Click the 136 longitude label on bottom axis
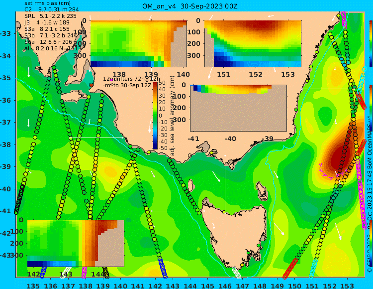 pos(50,286)
